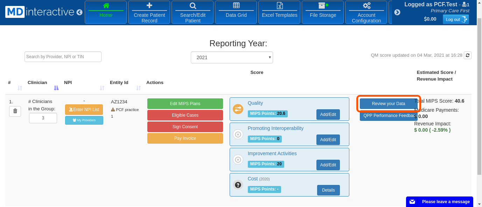482x207 pixels.
Task: Sort table by Entity Id column
Action: 139,88
